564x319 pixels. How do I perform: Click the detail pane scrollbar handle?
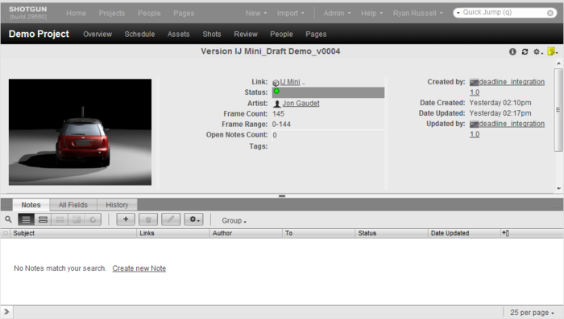pyautogui.click(x=558, y=110)
